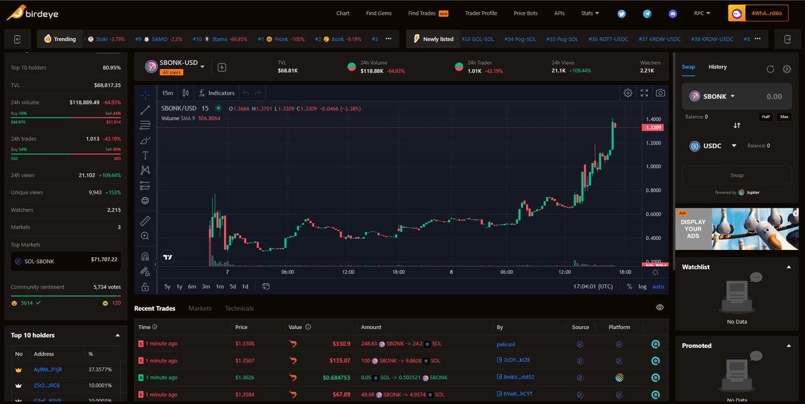
Task: Choose the Fibonacci retracement lines tool
Action: click(x=146, y=125)
